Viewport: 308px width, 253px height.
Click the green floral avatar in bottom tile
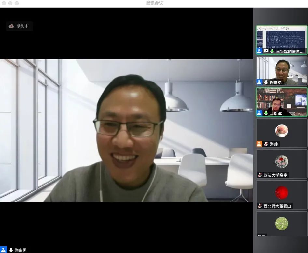pyautogui.click(x=282, y=223)
